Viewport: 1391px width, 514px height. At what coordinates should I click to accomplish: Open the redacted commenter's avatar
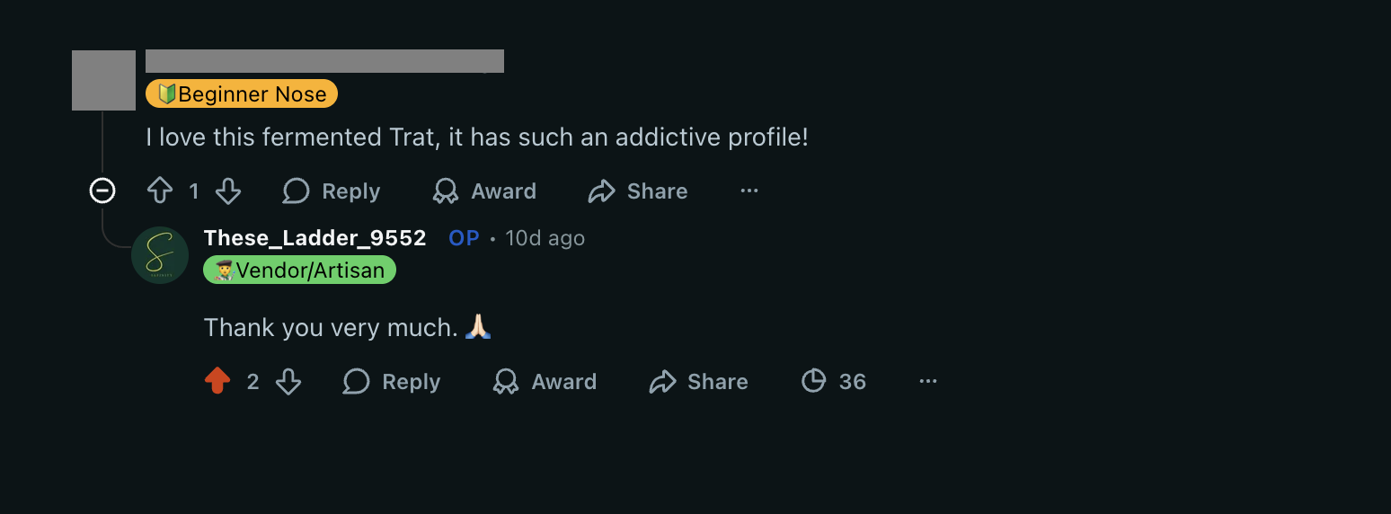coord(103,81)
